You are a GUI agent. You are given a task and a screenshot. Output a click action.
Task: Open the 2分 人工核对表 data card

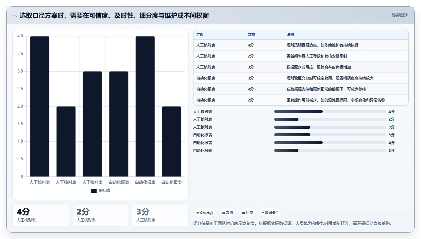(101, 215)
